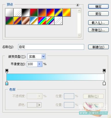Click the 删除(D) button in opacity row
The width and height of the screenshot is (111, 118).
pyautogui.click(x=93, y=96)
